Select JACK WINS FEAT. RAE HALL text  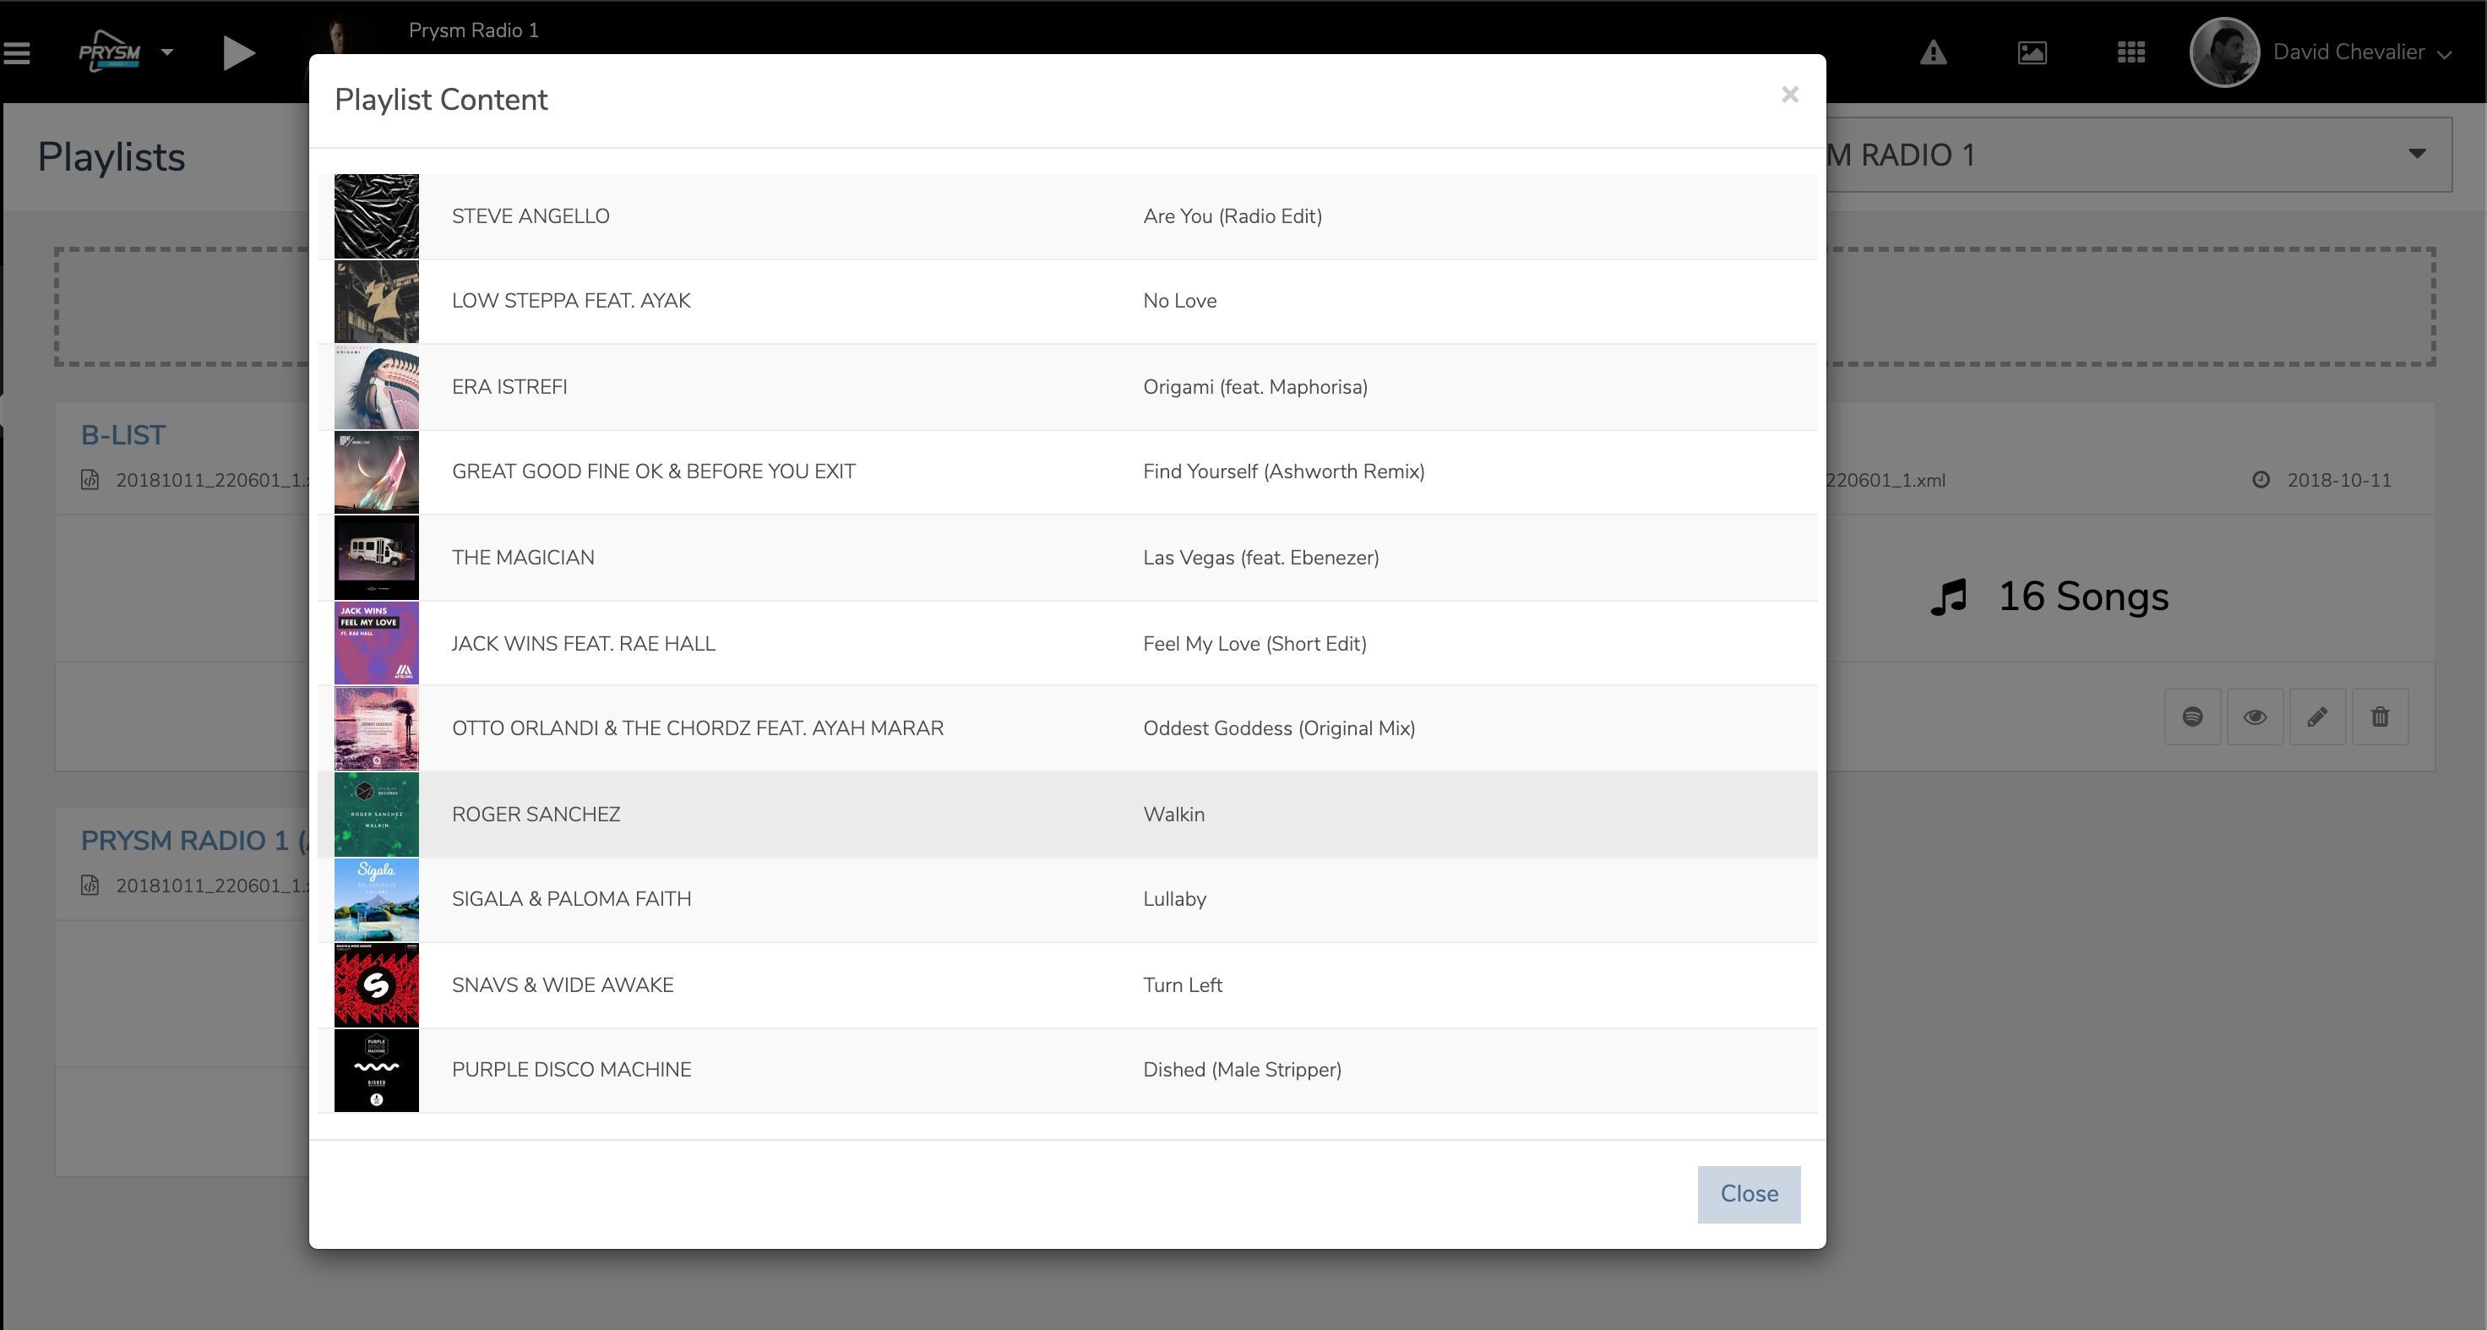click(x=583, y=643)
